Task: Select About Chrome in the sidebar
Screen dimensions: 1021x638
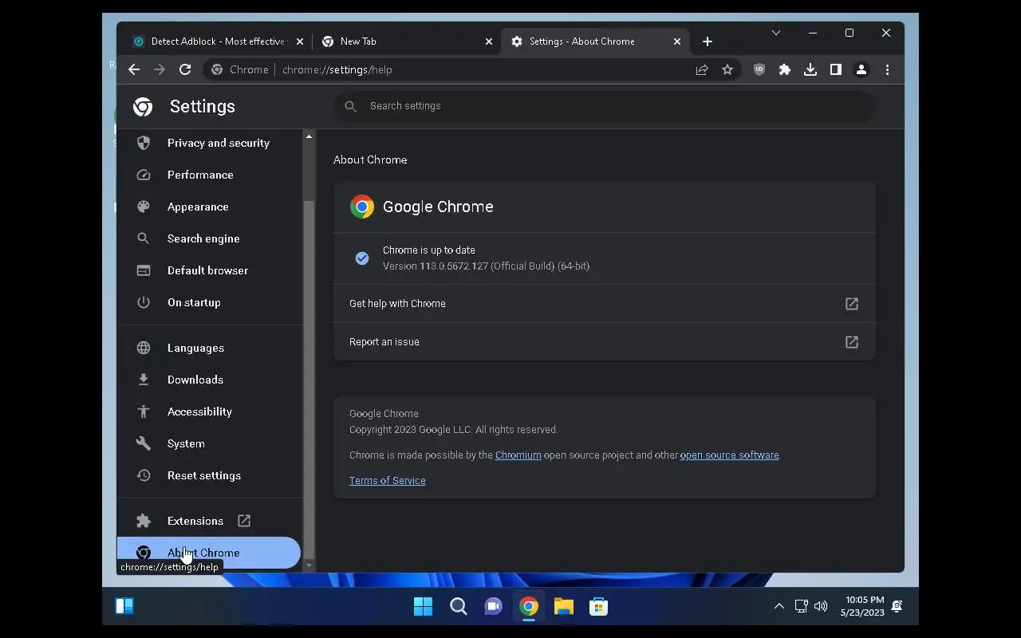Action: [x=209, y=553]
